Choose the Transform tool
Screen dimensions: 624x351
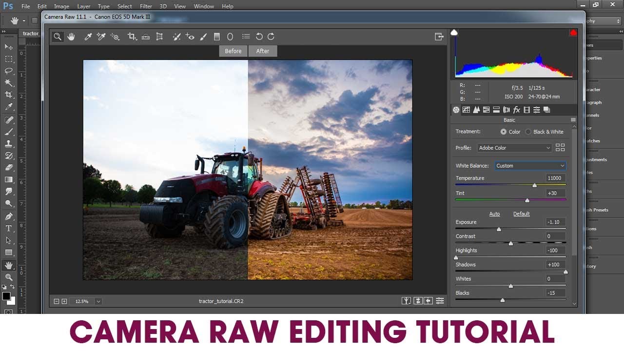point(159,37)
